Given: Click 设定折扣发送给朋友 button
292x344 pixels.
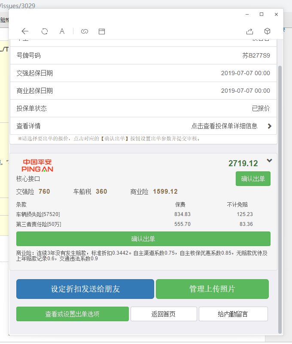Looking at the screenshot, I should [85, 289].
